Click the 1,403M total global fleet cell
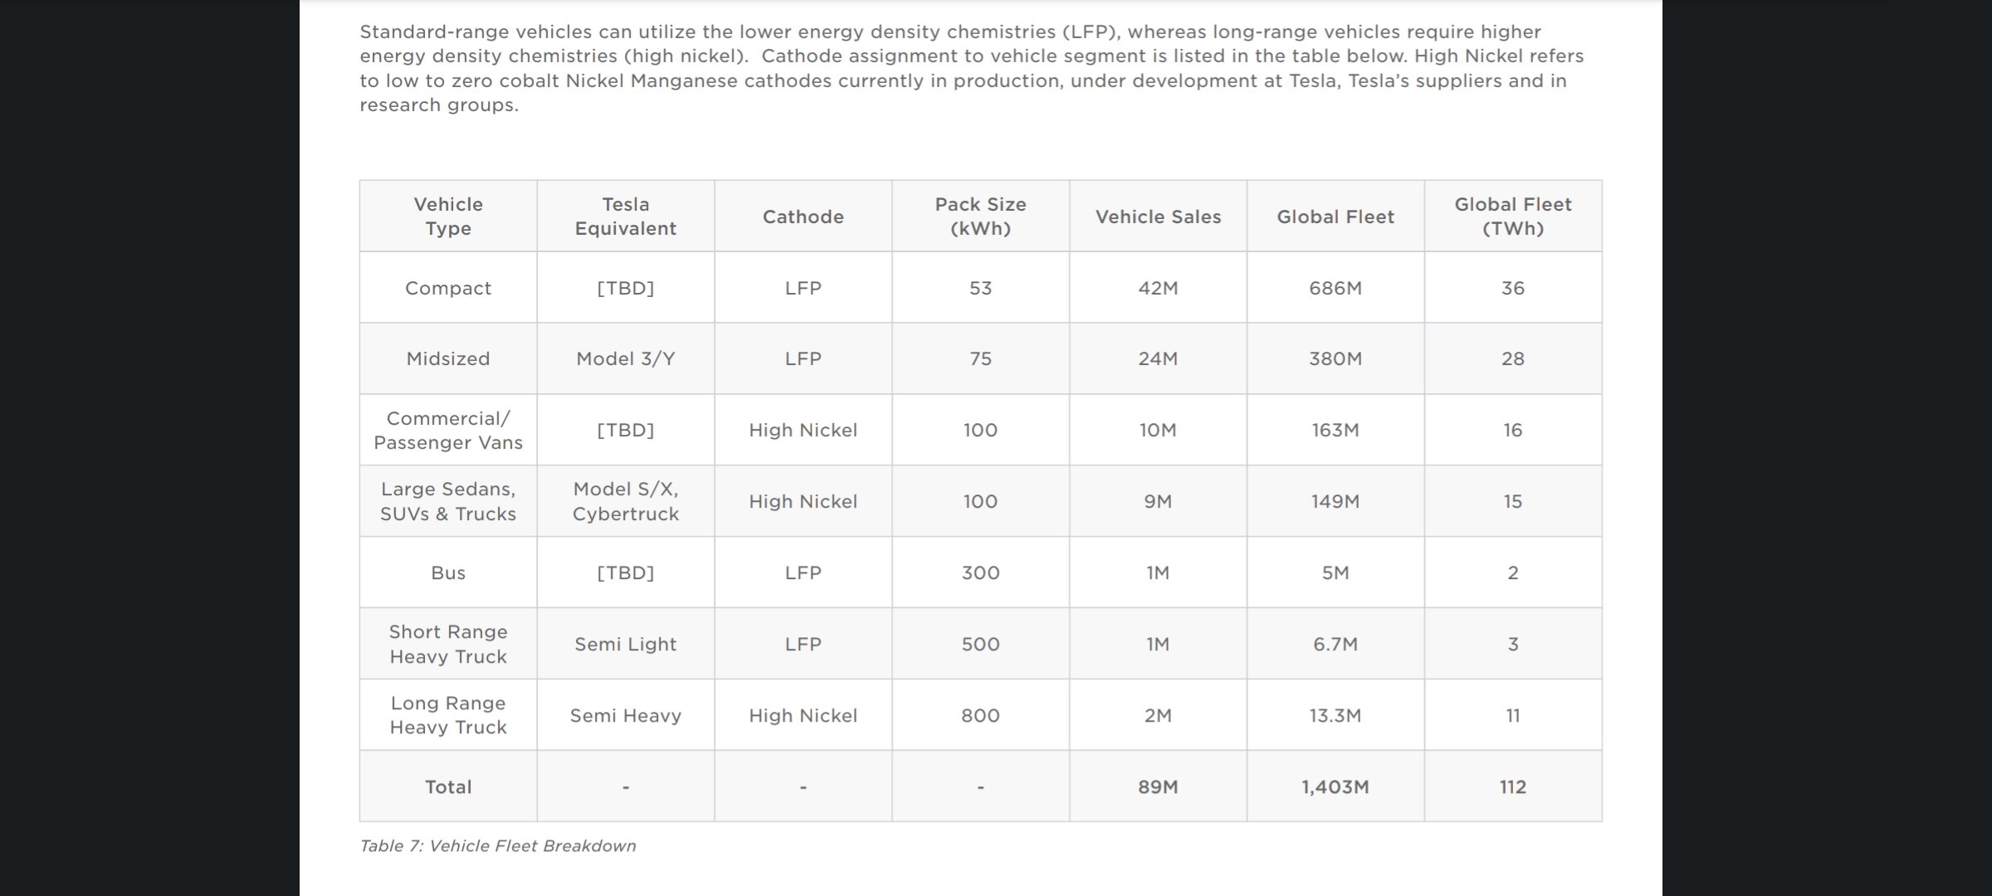1992x896 pixels. 1335,787
